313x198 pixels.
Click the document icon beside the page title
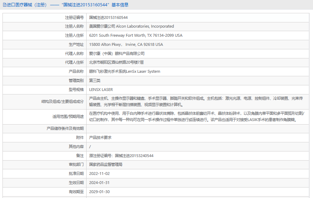click(5, 5)
